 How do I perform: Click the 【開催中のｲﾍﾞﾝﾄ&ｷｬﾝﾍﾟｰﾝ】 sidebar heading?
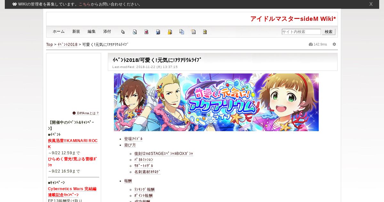click(x=71, y=125)
